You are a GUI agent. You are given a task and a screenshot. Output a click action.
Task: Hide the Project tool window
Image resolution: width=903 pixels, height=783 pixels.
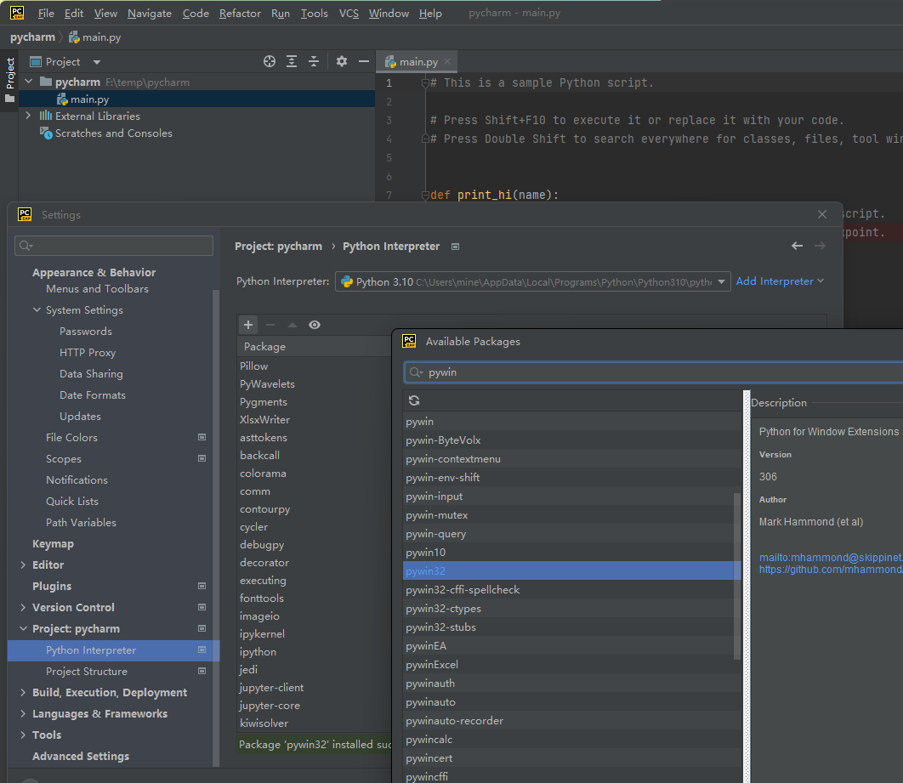pos(363,61)
